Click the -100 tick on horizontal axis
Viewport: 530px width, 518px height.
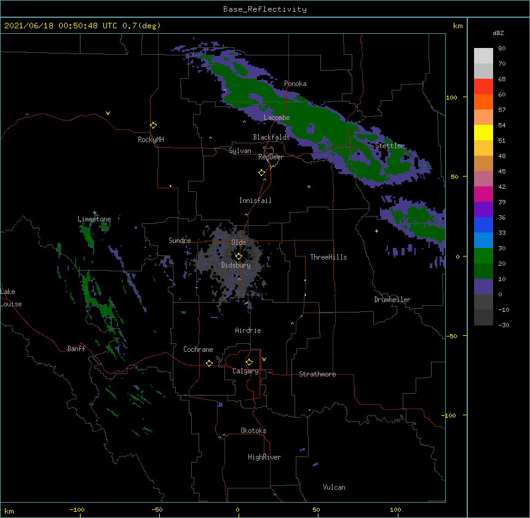tap(77, 509)
